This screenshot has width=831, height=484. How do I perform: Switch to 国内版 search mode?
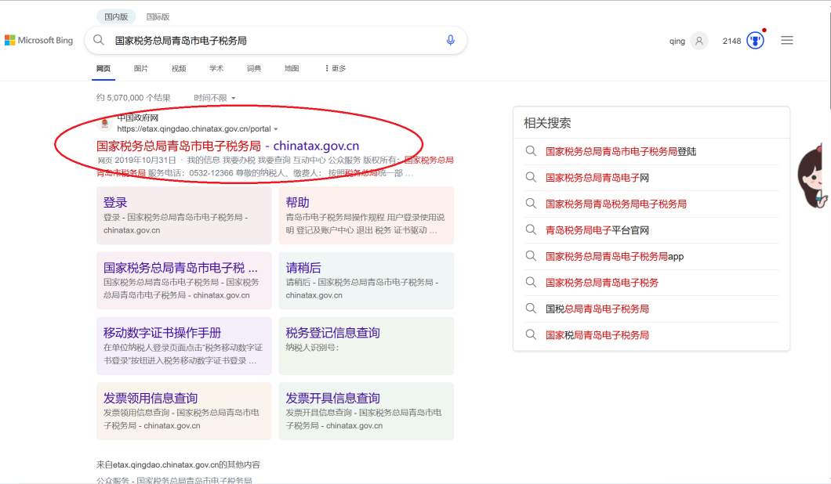(x=116, y=16)
